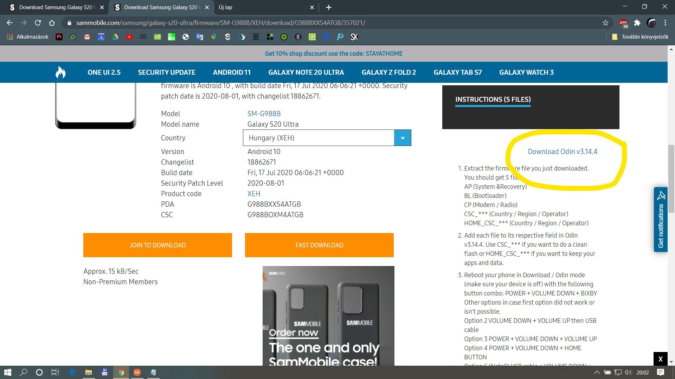
Task: Click the FAST DOWNLOAD button
Action: pos(319,245)
